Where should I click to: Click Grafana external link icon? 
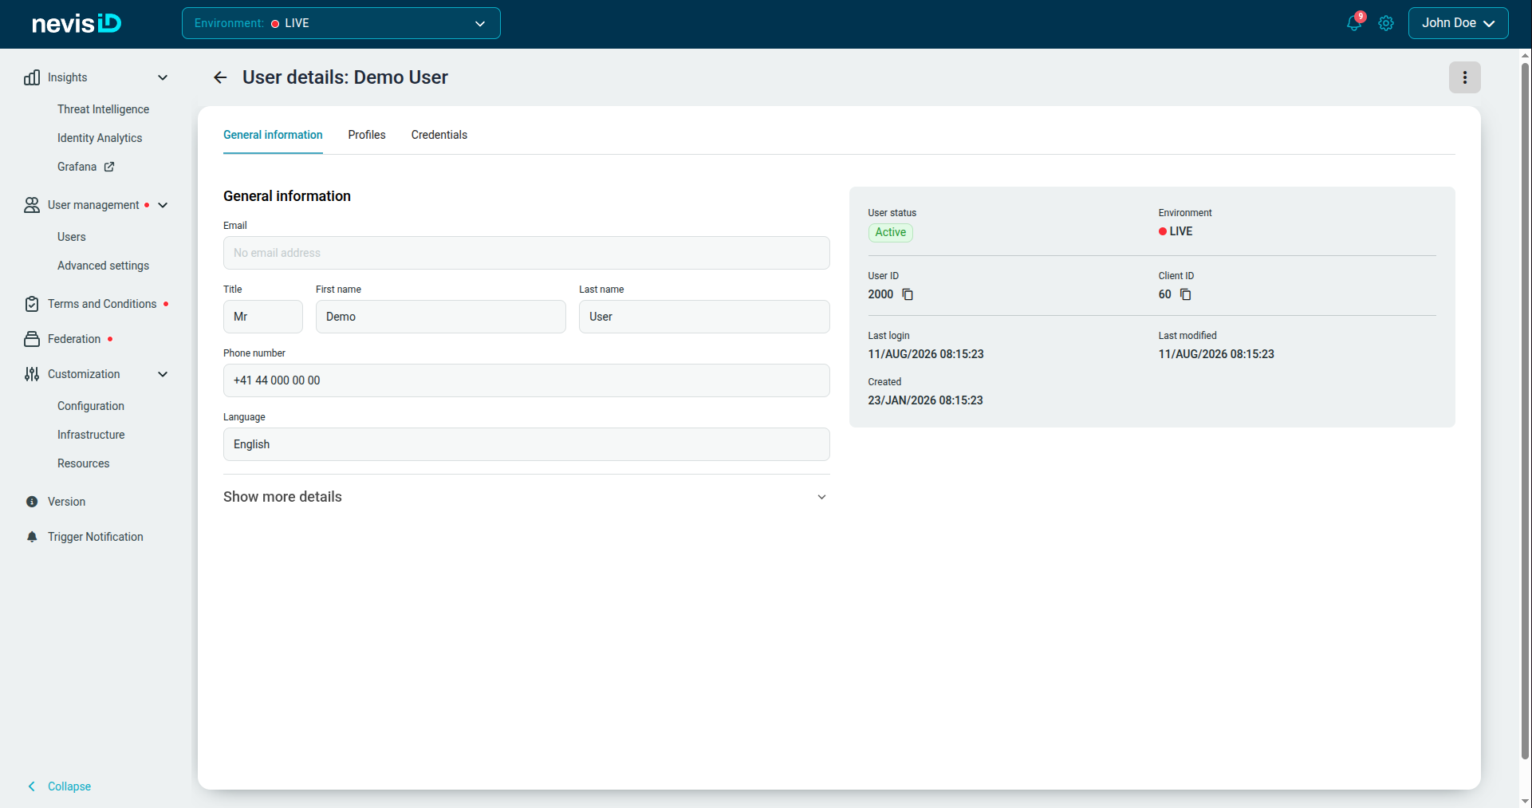click(109, 167)
